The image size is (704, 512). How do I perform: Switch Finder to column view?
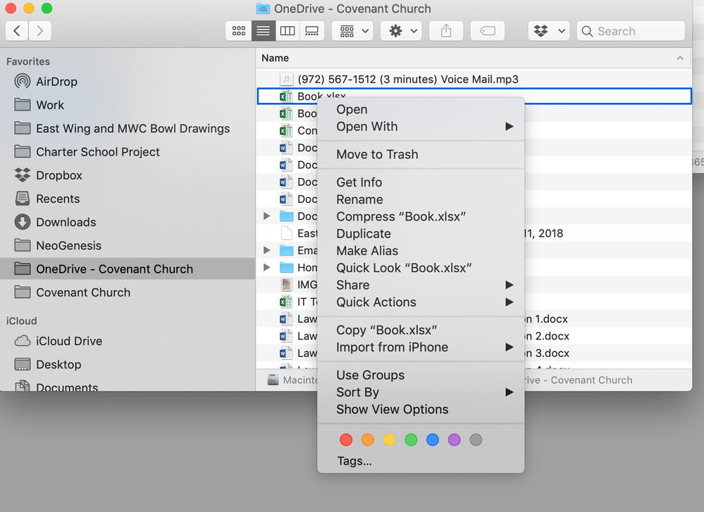pos(288,31)
